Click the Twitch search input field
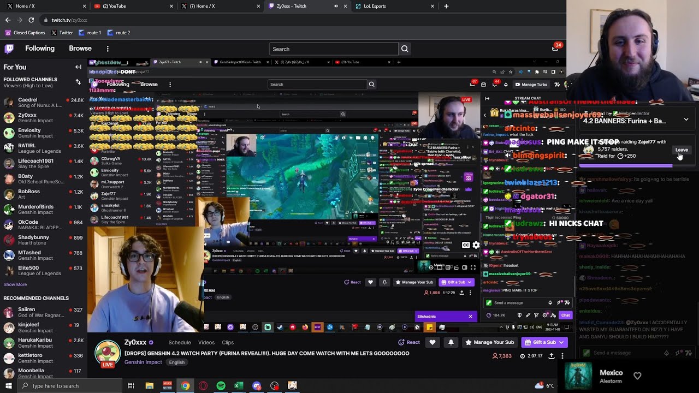The height and width of the screenshot is (393, 699). point(334,49)
